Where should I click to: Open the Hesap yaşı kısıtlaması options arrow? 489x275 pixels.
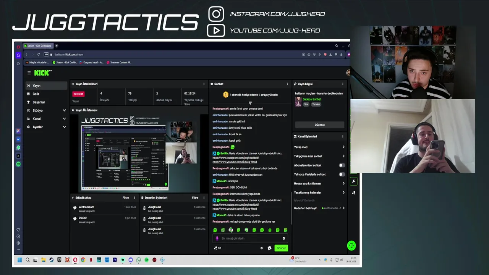(343, 183)
